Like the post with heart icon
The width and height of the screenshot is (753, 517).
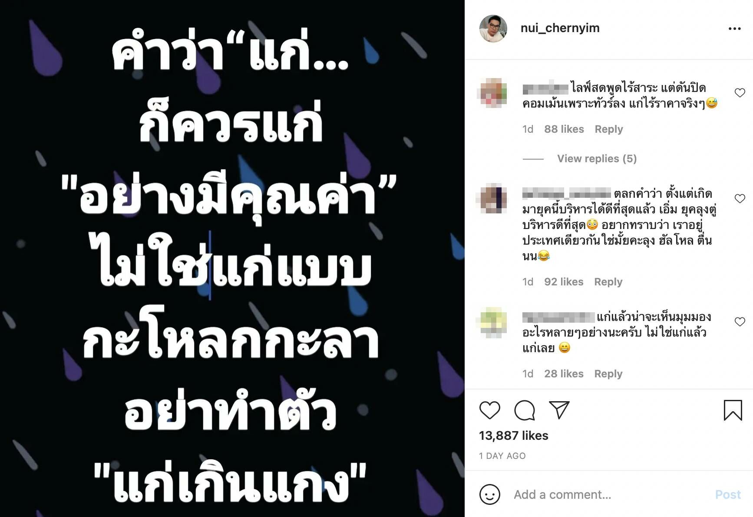click(489, 410)
